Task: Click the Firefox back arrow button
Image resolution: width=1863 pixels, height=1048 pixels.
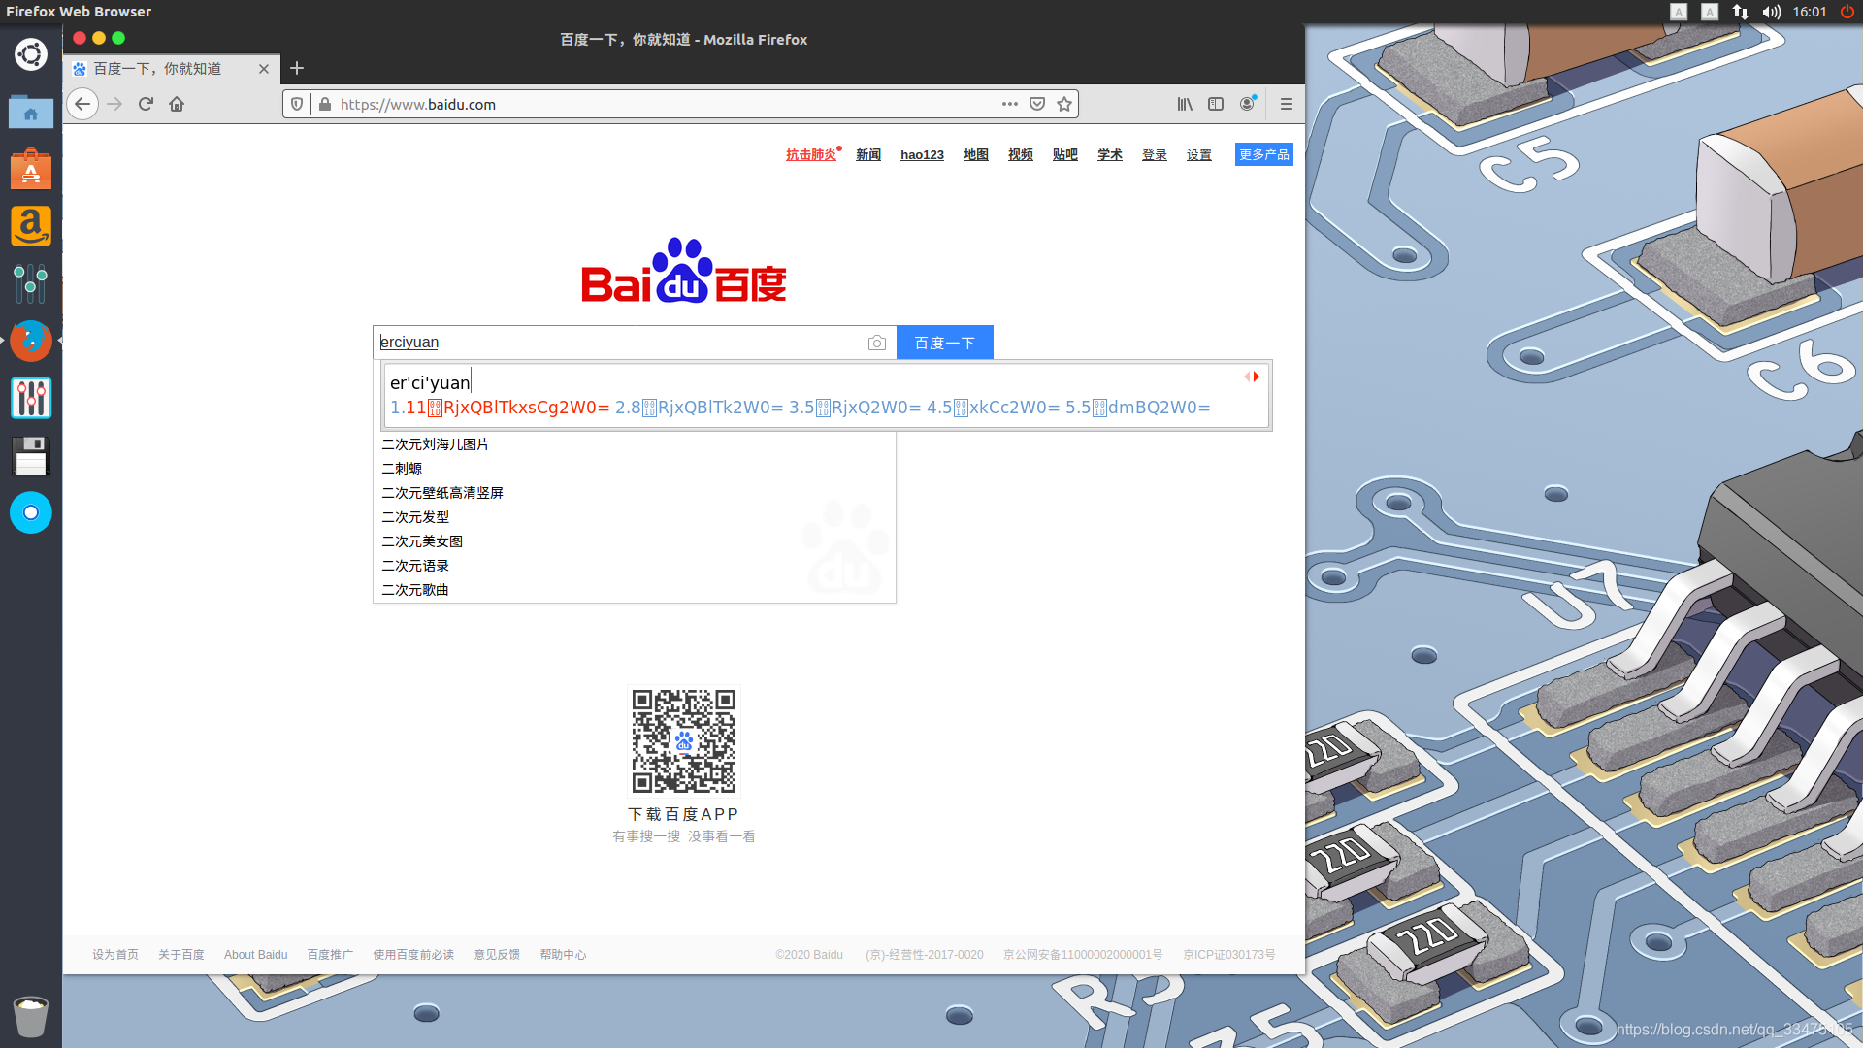Action: (82, 104)
